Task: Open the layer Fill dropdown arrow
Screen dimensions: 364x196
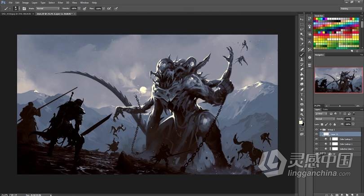Action: (353, 124)
